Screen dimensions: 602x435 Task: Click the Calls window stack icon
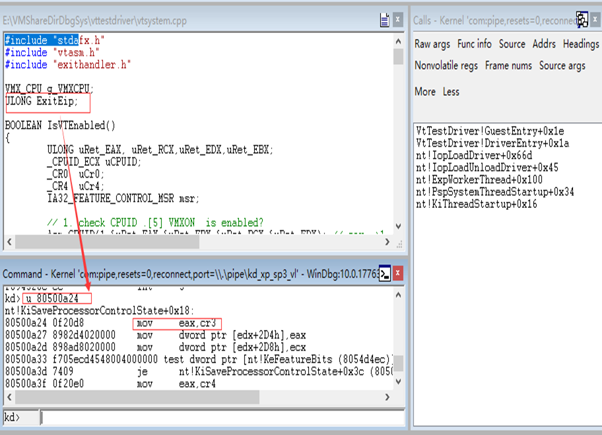582,19
